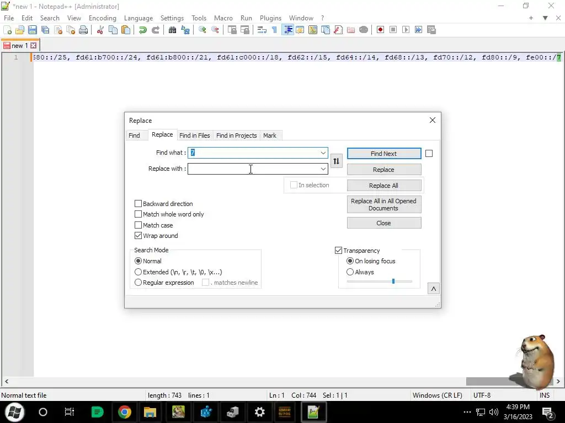Screen dimensions: 565x423
Task: Click the Redo arrow icon
Action: point(155,30)
